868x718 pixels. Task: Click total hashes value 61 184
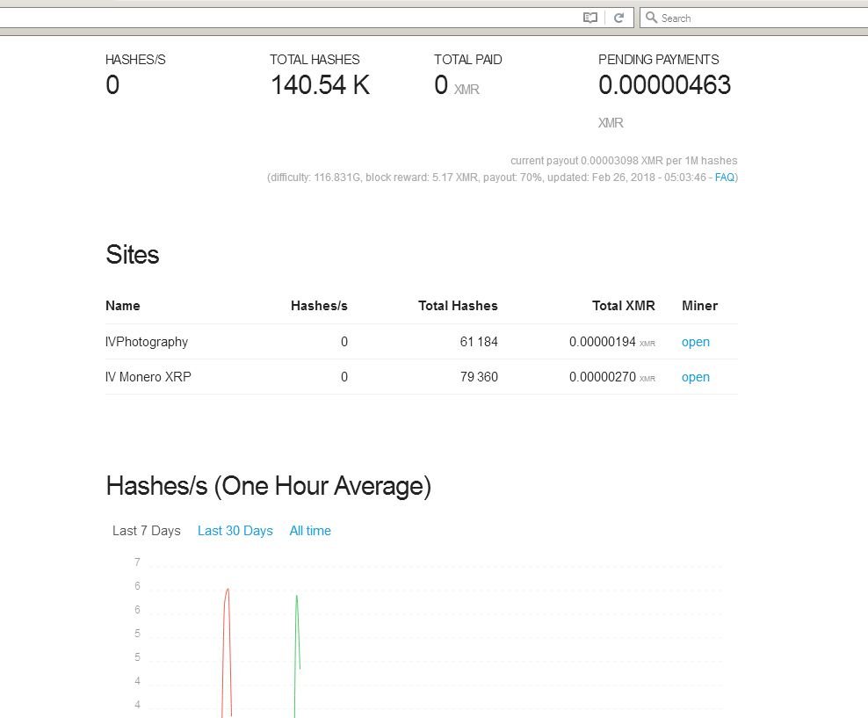479,342
